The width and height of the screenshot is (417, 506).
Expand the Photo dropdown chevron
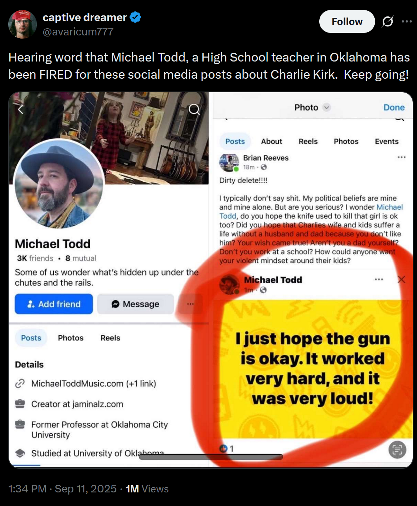(326, 107)
